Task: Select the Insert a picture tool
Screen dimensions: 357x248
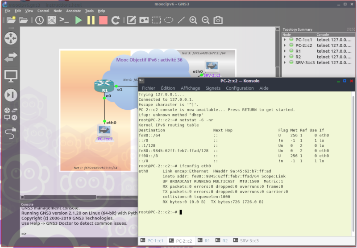Action: coord(144,20)
